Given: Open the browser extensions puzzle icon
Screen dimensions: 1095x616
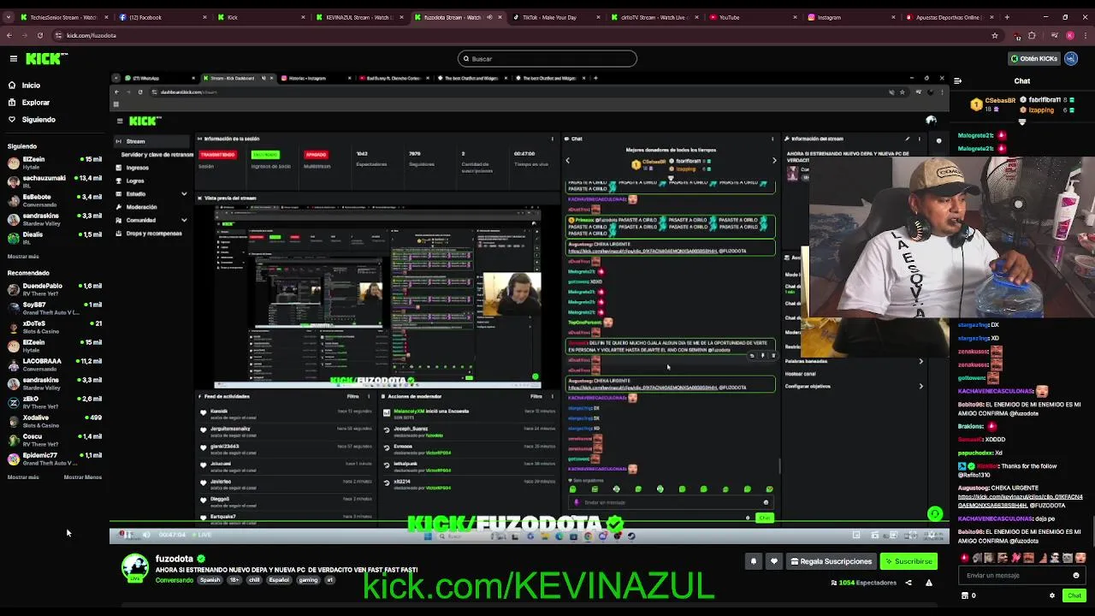Looking at the screenshot, I should (1033, 35).
